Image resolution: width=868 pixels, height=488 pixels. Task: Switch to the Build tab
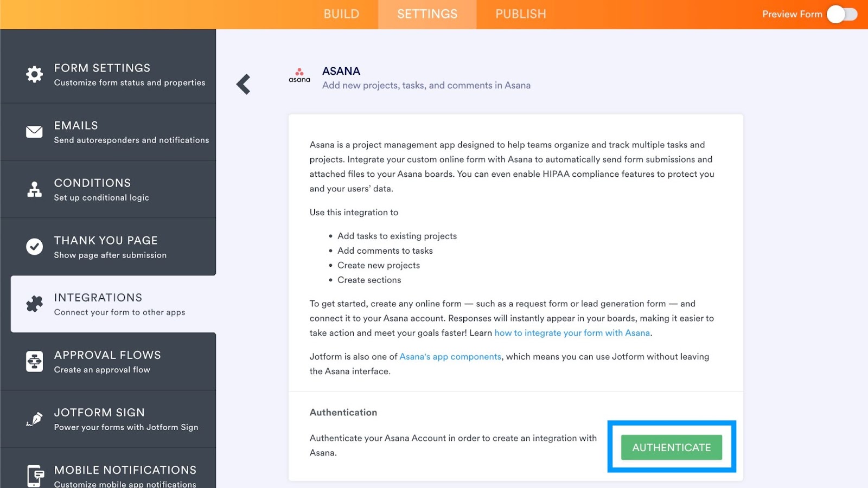[x=341, y=14]
